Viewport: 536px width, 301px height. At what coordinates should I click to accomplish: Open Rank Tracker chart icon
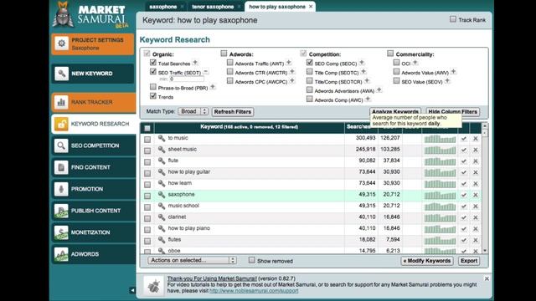click(x=61, y=102)
